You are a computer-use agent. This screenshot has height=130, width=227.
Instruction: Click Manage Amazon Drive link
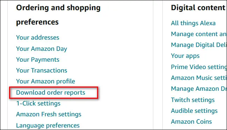pos(199,89)
